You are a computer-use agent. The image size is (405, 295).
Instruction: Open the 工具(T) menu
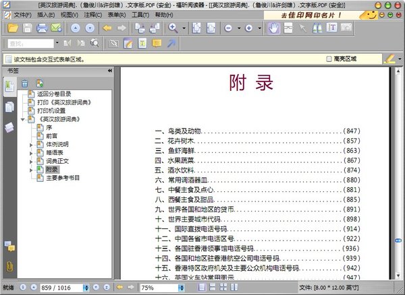(140, 15)
